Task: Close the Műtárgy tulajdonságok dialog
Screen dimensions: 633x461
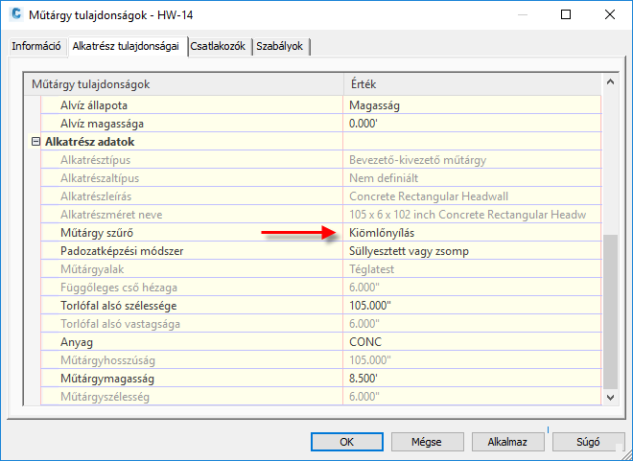Action: coord(608,14)
